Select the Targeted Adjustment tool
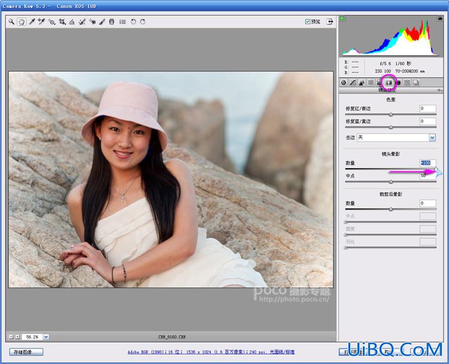The width and height of the screenshot is (449, 364). tap(51, 22)
